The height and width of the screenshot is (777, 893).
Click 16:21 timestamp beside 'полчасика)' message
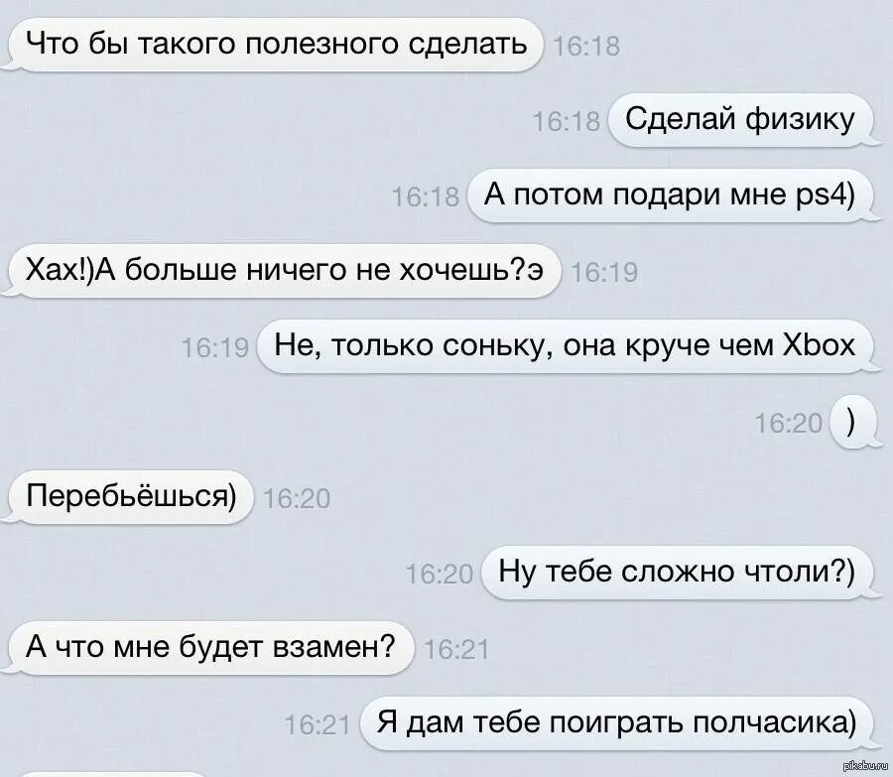pyautogui.click(x=318, y=725)
